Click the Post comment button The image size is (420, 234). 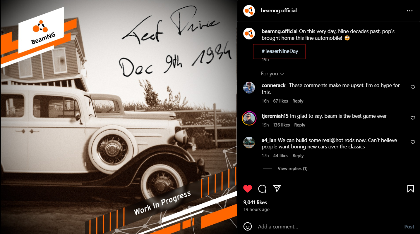[x=409, y=227]
